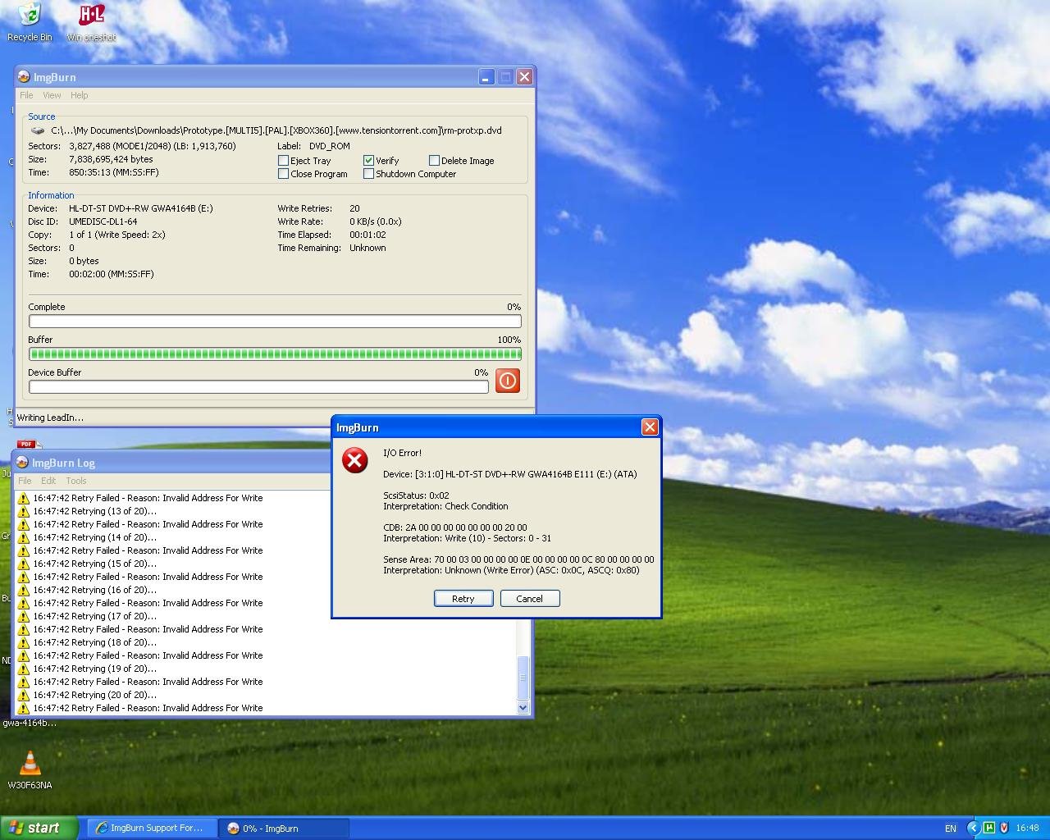The image size is (1050, 840).
Task: Click the 'Retrying (15 of 20)...' log text
Action: [114, 564]
